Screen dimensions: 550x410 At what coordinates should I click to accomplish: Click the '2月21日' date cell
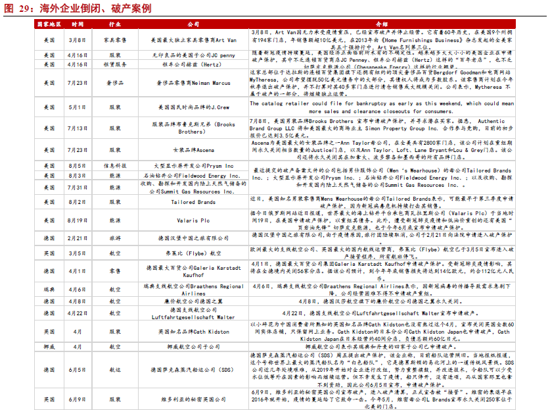tap(78, 238)
